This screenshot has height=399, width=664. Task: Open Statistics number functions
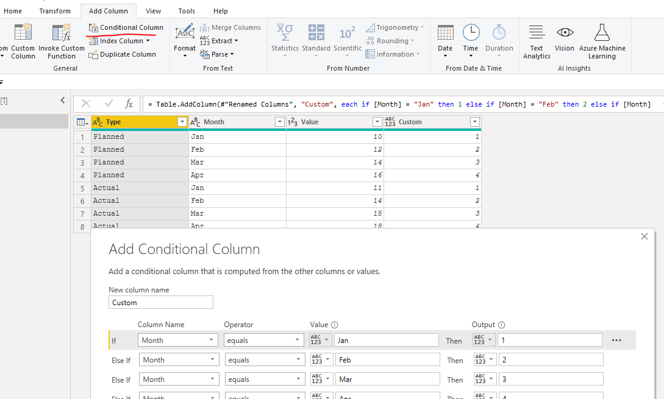tap(285, 41)
